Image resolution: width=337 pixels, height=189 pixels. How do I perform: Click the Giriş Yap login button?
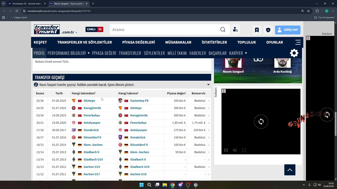point(288,30)
